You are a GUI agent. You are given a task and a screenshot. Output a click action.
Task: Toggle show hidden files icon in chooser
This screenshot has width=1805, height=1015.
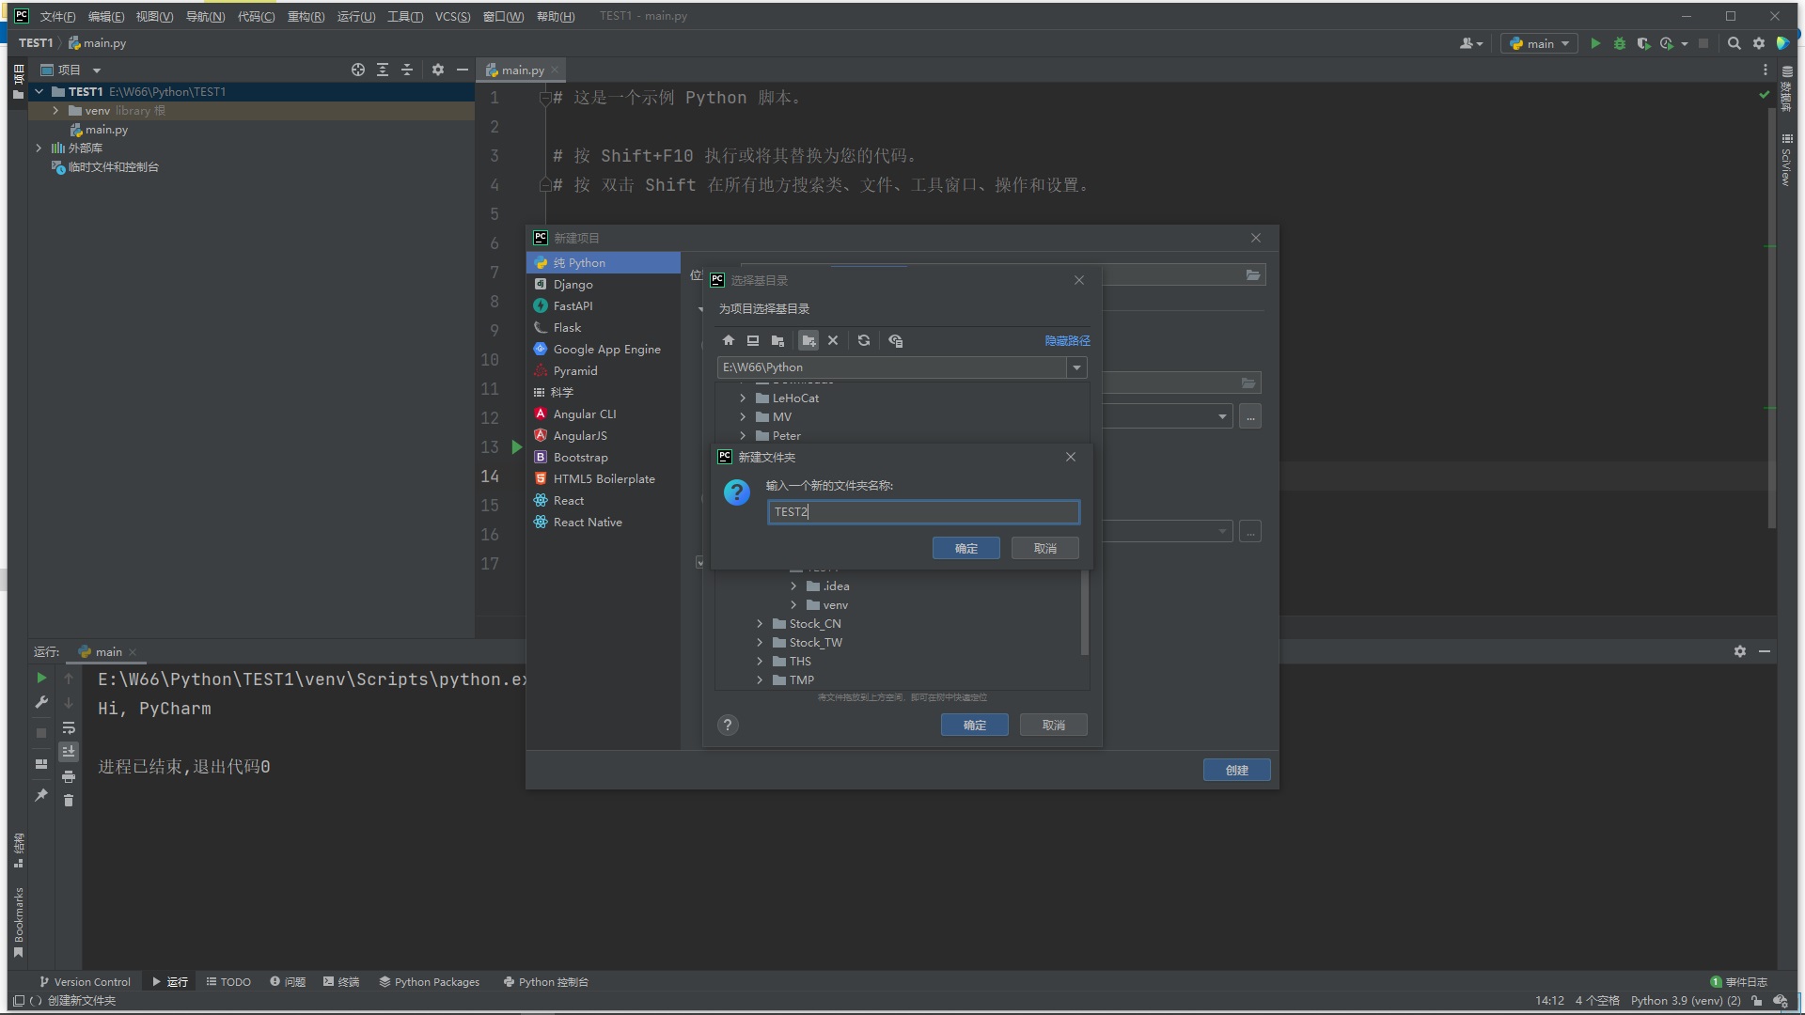click(896, 340)
